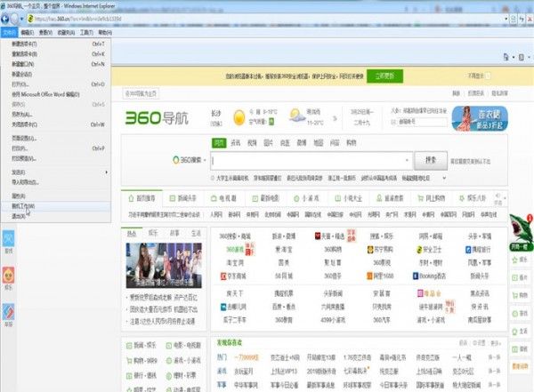Click the dress advertisement banner
Image resolution: width=534 pixels, height=392 pixels.
tap(480, 118)
